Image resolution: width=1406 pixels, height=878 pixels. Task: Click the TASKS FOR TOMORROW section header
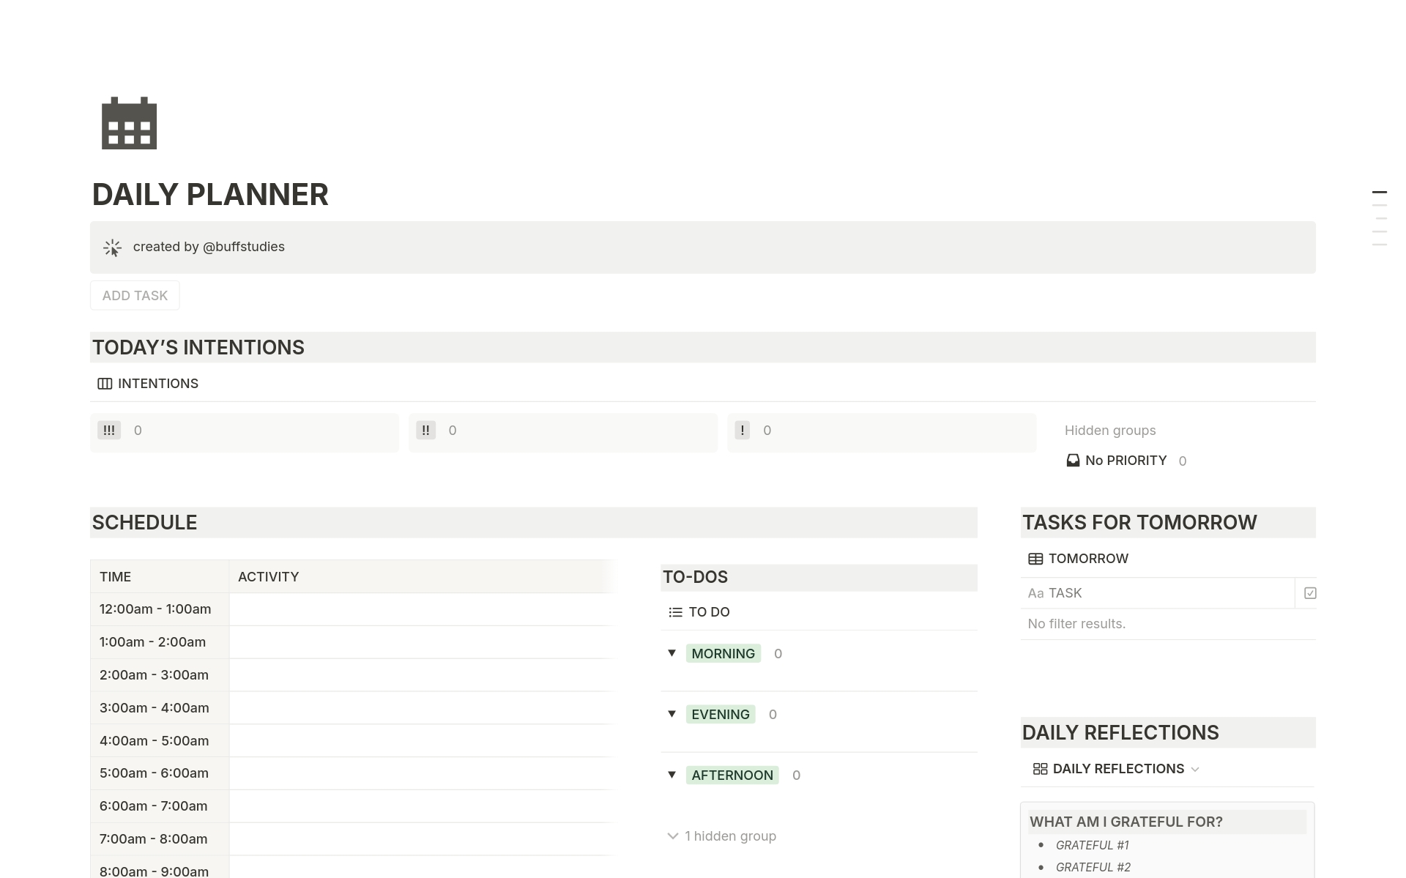pyautogui.click(x=1140, y=521)
